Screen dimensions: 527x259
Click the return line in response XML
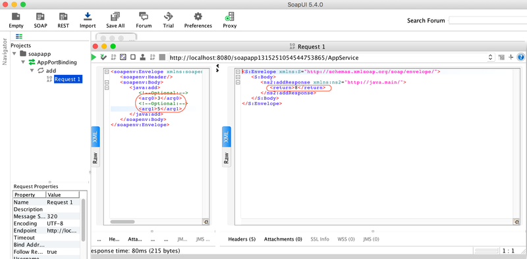[298, 88]
